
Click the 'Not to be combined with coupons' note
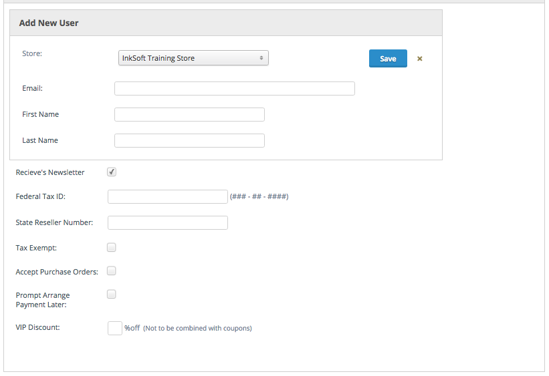coord(197,329)
